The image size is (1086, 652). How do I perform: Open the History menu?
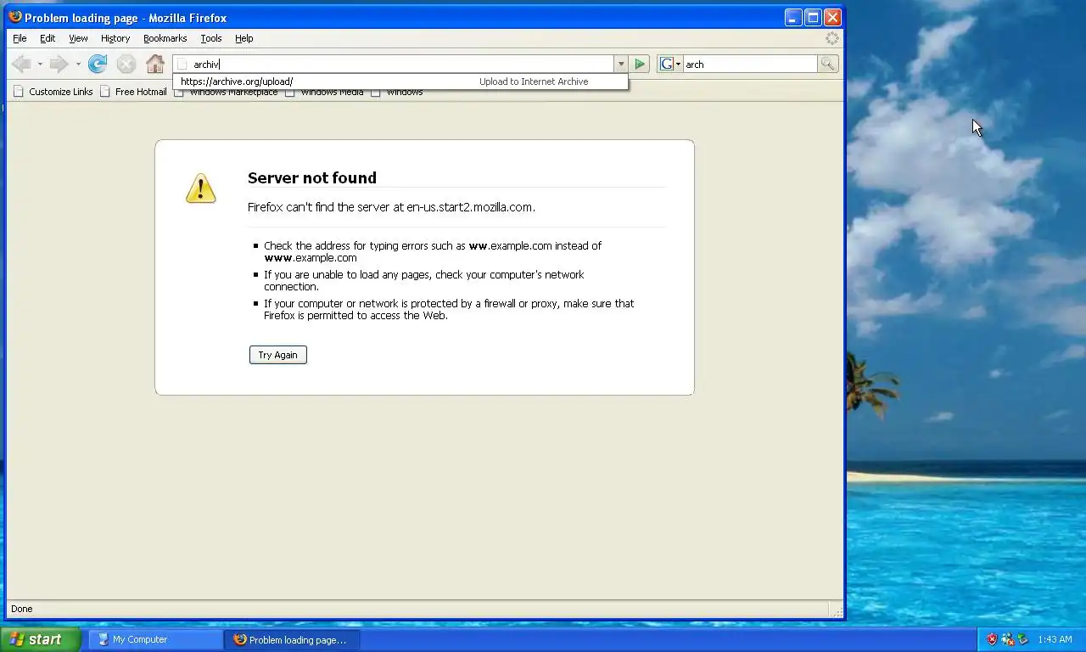(x=115, y=38)
